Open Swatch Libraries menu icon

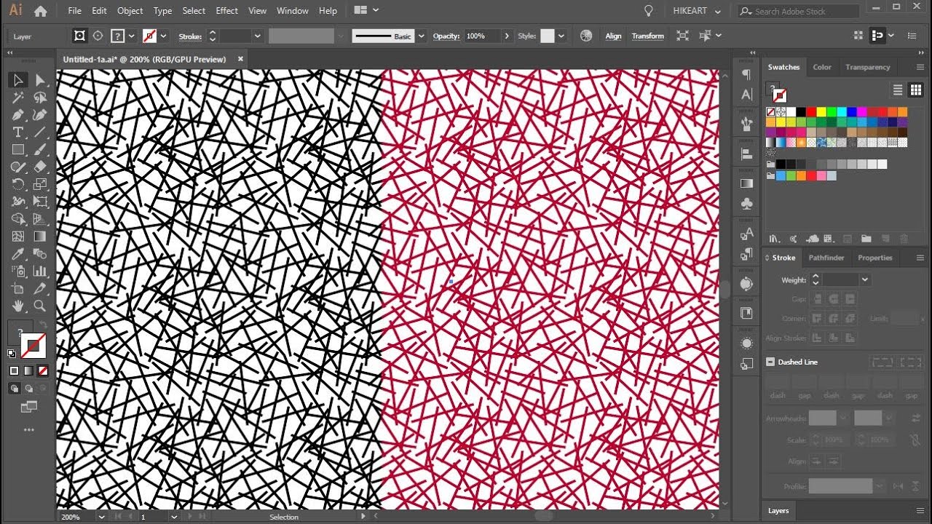click(775, 239)
